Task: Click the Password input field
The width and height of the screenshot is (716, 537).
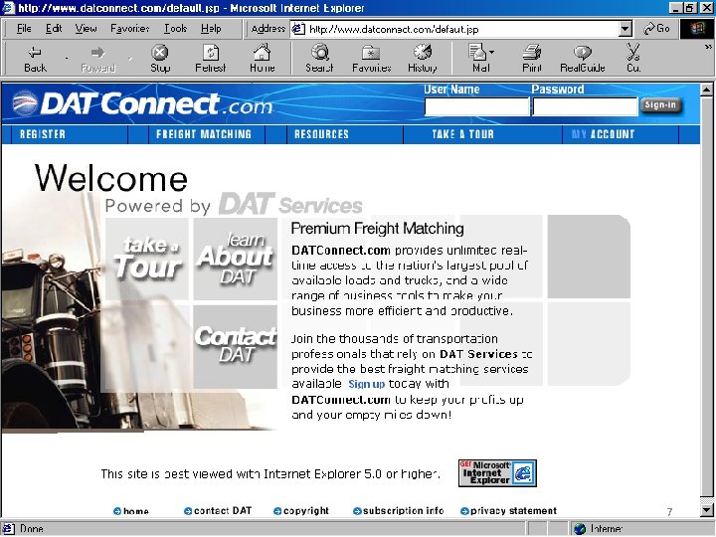Action: coord(585,106)
